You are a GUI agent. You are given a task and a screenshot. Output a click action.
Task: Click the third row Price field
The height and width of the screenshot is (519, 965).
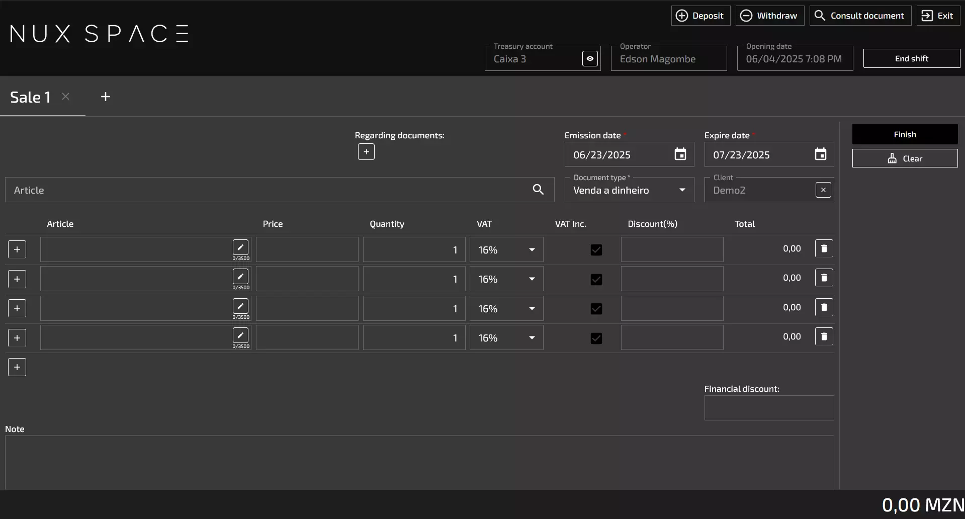(307, 308)
